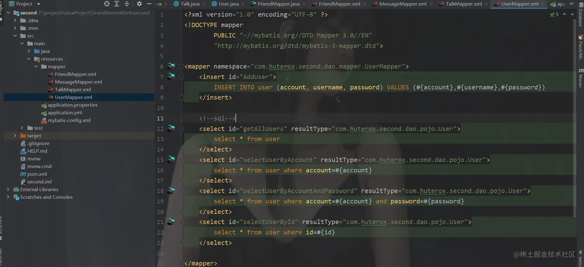Close the UserMapper.xml tab

click(x=543, y=4)
